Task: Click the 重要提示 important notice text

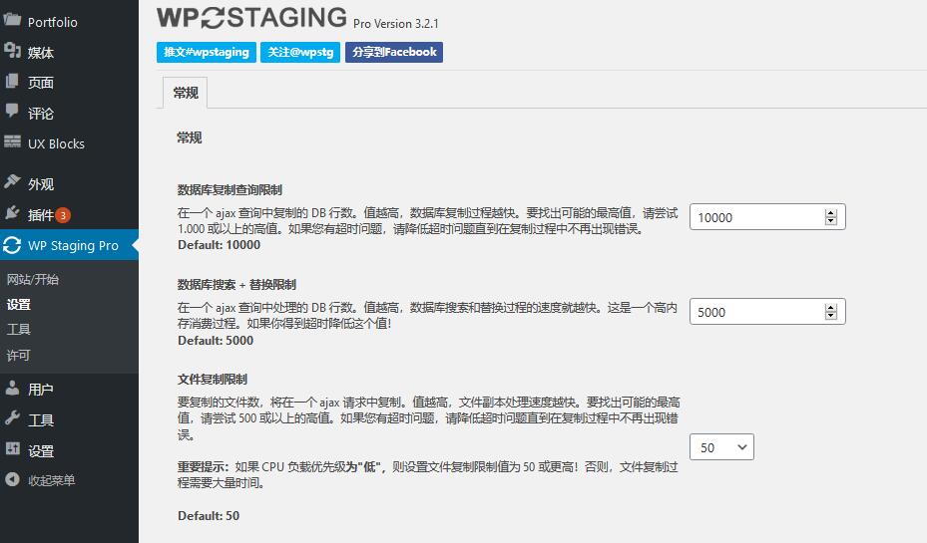Action: coord(203,467)
